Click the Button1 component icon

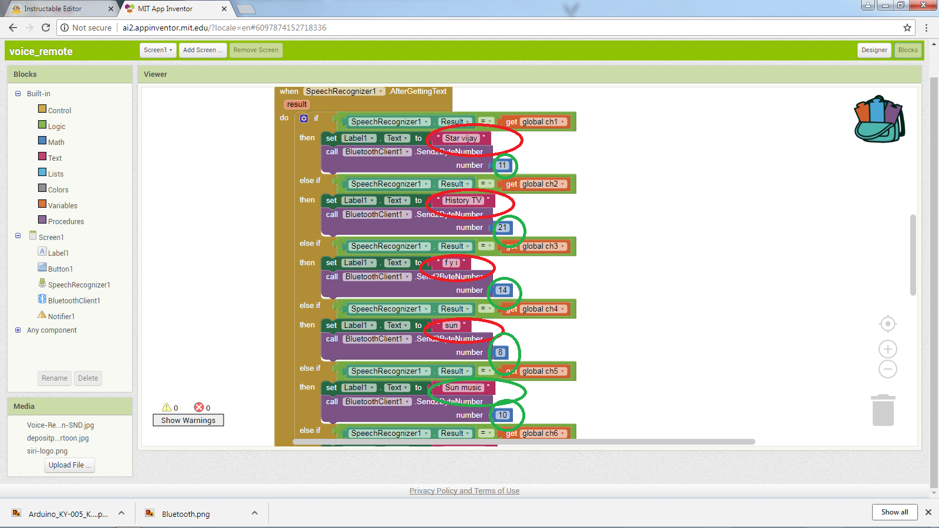tap(42, 267)
